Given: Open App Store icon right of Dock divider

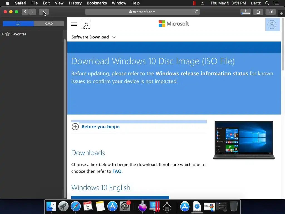Looking at the screenshot, I should [x=185, y=206].
